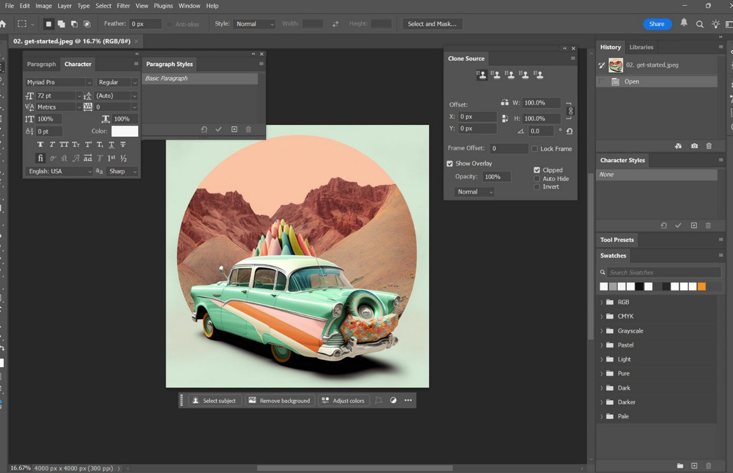This screenshot has width=733, height=473.
Task: Open the Filter menu
Action: [123, 6]
